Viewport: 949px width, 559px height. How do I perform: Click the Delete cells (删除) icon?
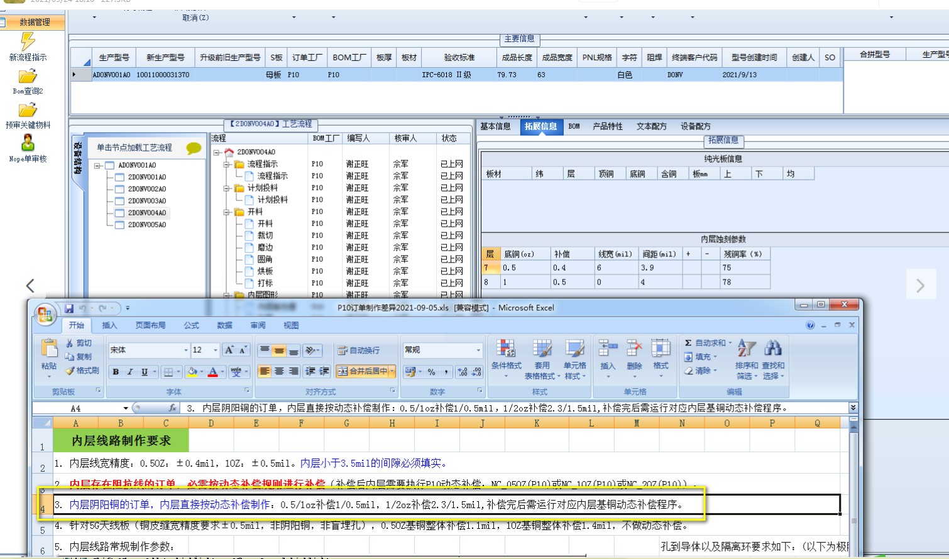tap(634, 349)
